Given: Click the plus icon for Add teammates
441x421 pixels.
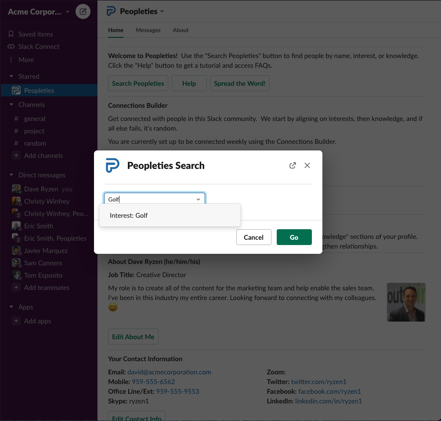Looking at the screenshot, I should [16, 288].
